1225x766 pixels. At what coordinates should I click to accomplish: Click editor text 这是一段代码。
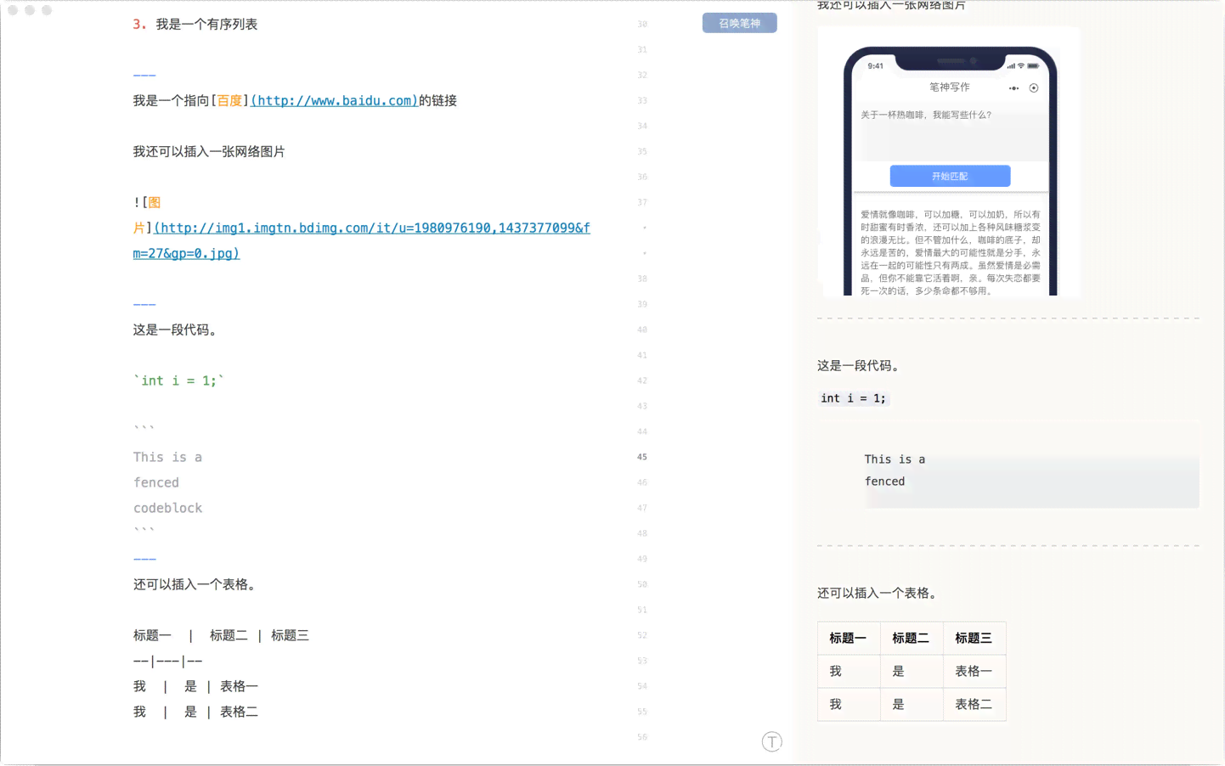point(177,329)
